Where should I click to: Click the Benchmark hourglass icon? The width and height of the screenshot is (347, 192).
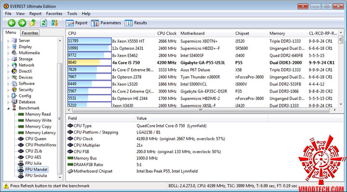pos(14,108)
